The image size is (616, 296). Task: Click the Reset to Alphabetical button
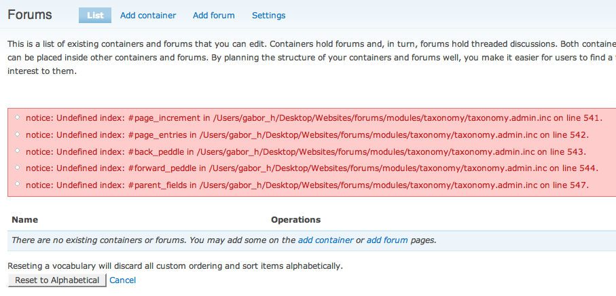[x=57, y=280]
